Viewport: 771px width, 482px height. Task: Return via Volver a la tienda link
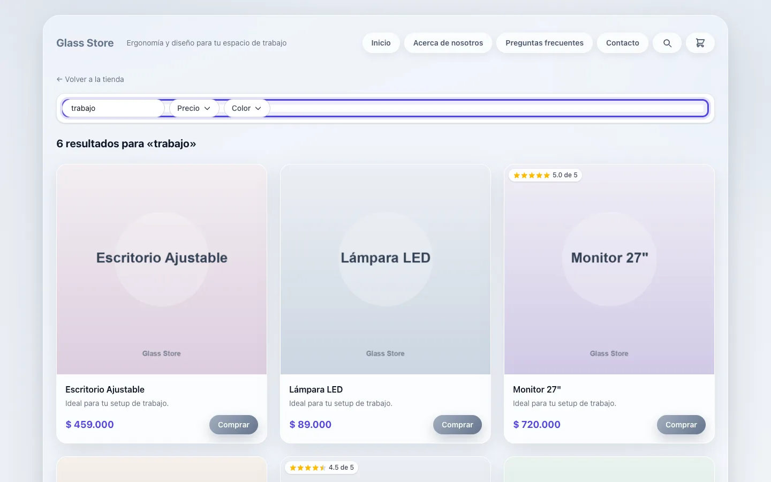90,79
